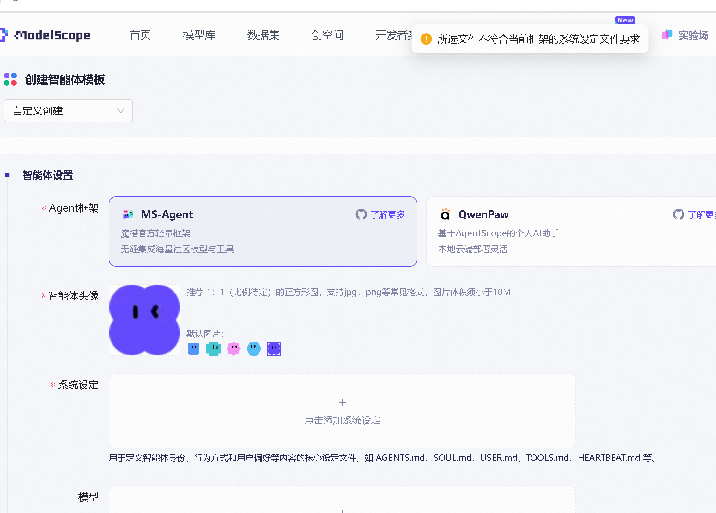Click the ModelScope logo

(x=45, y=35)
